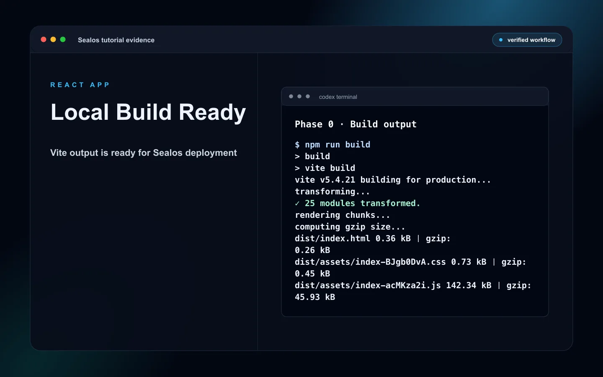Click the 'transforming...' line
603x377 pixels.
(x=332, y=191)
